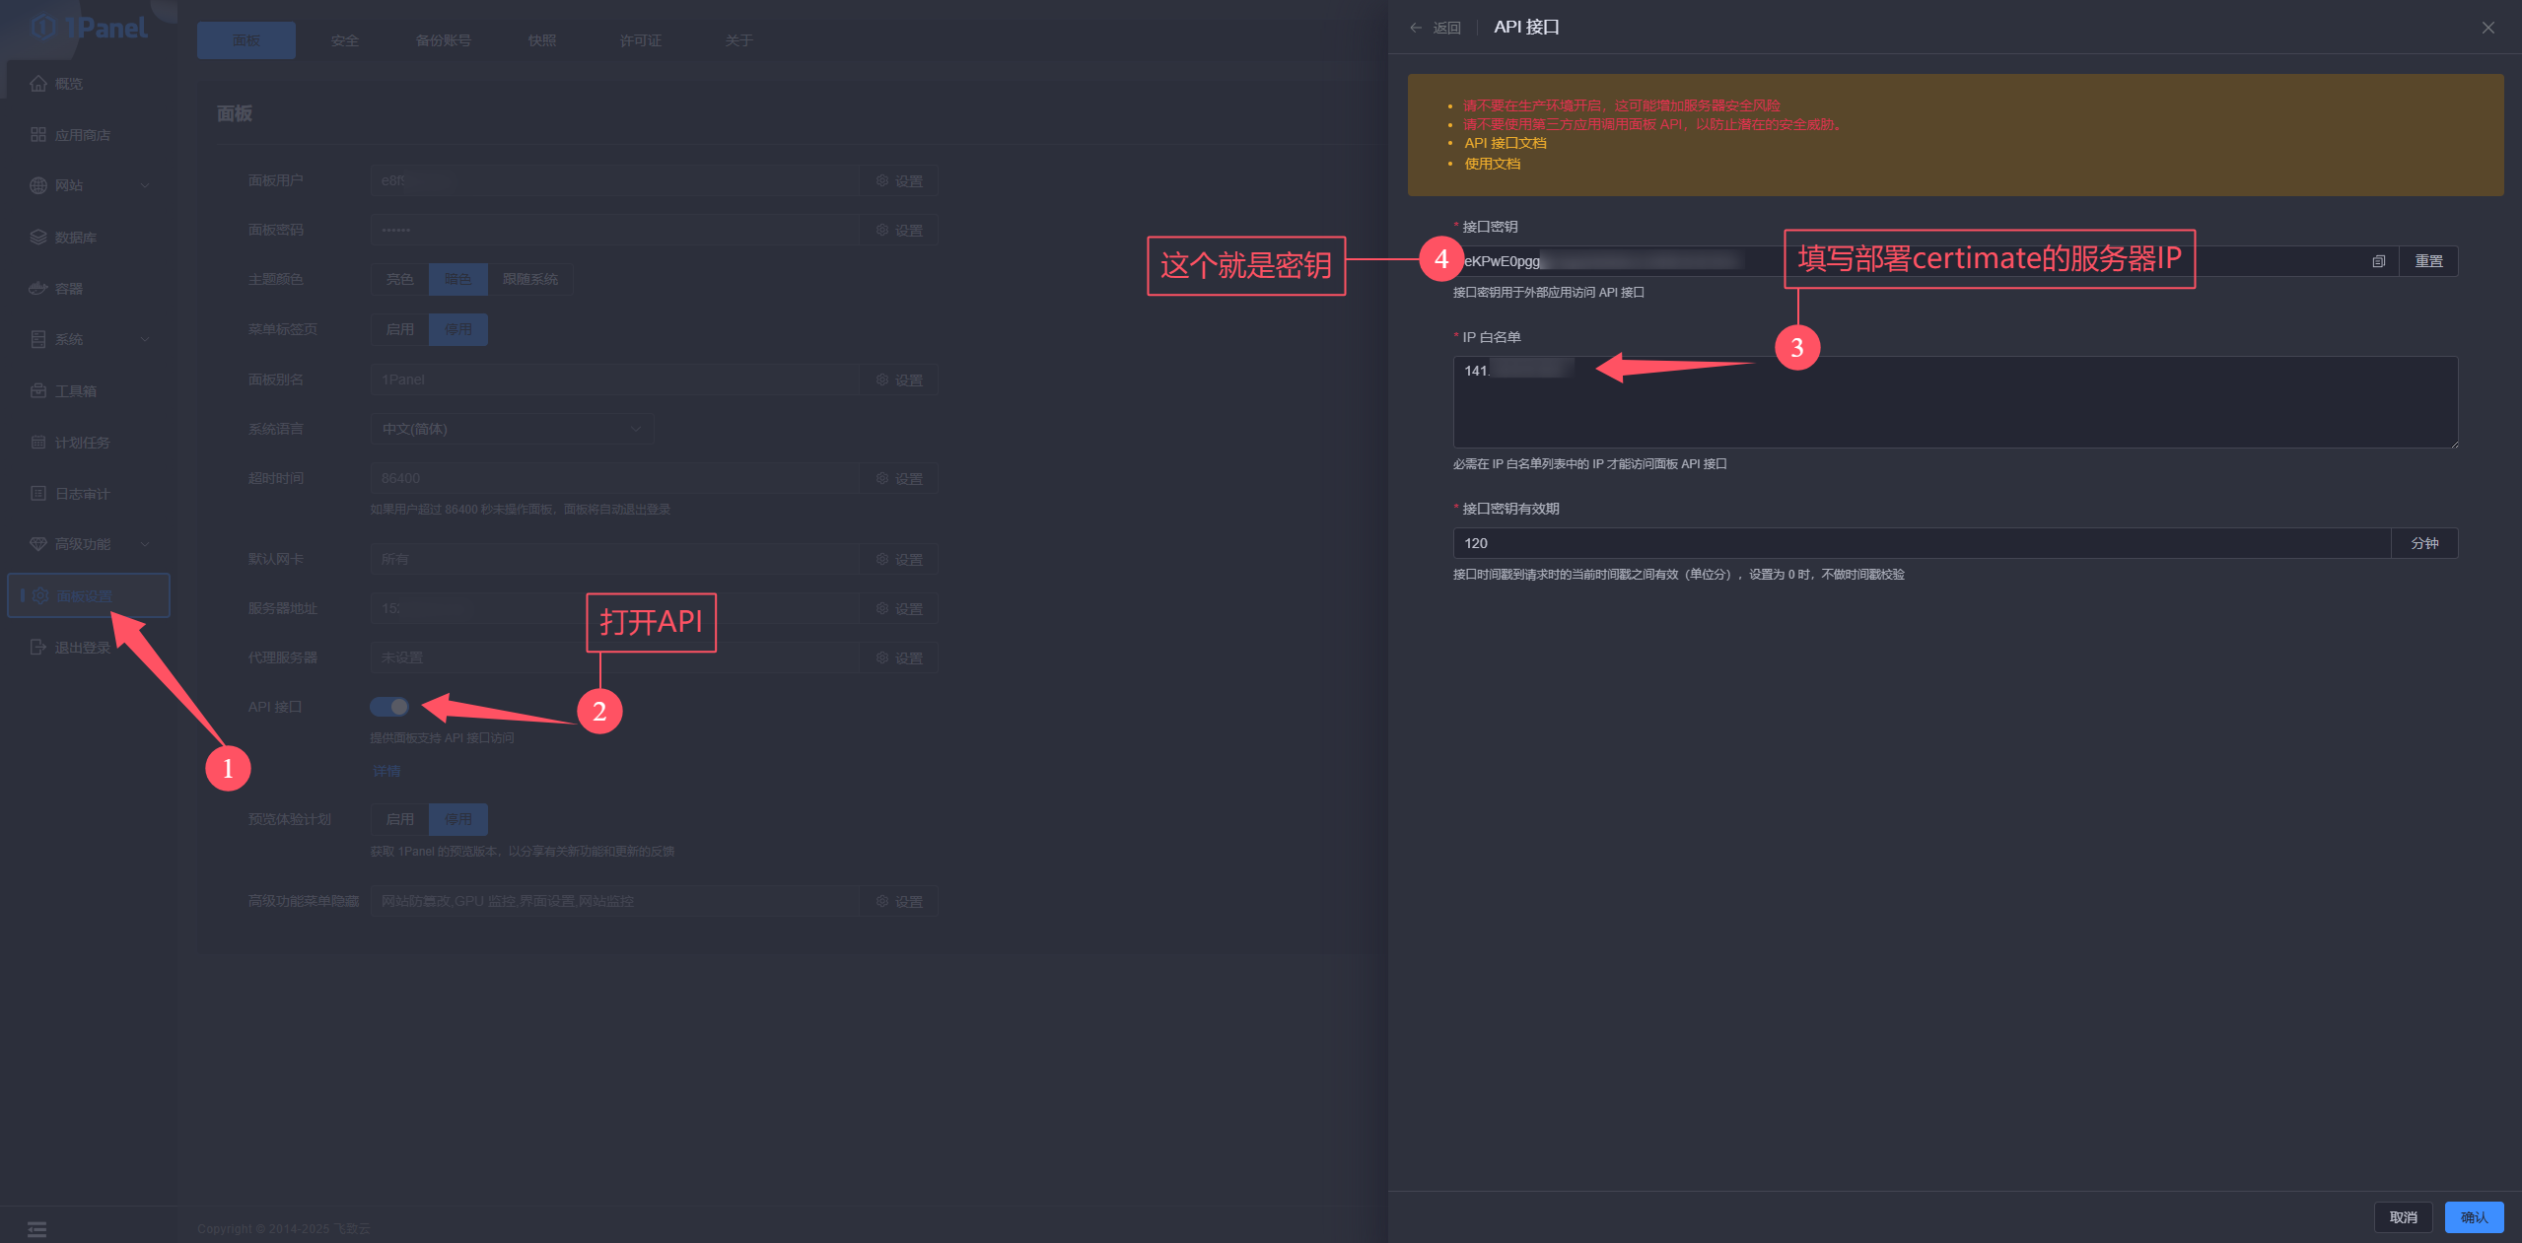This screenshot has width=2522, height=1243.
Task: Click 设置 gear for 服务器地址
Action: click(899, 609)
